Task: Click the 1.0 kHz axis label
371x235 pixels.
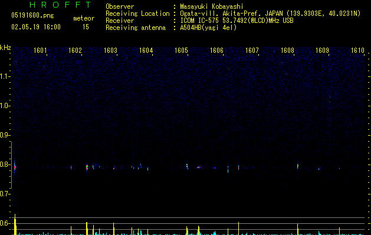Action: pos(5,106)
